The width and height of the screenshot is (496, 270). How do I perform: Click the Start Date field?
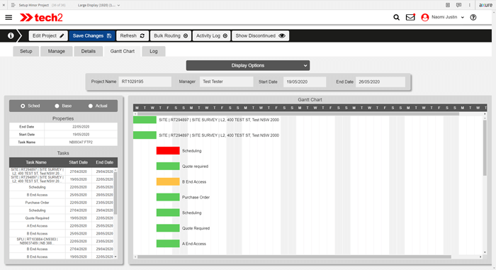coord(305,81)
